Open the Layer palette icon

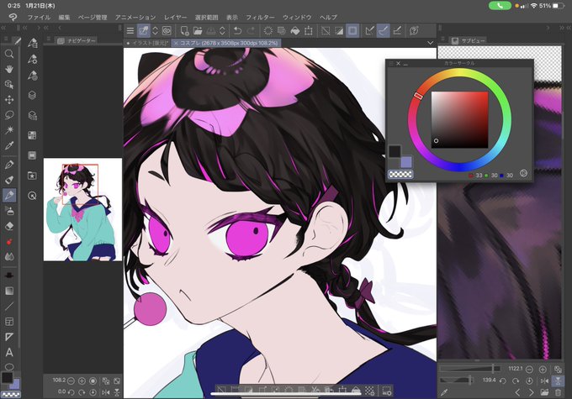pyautogui.click(x=33, y=96)
